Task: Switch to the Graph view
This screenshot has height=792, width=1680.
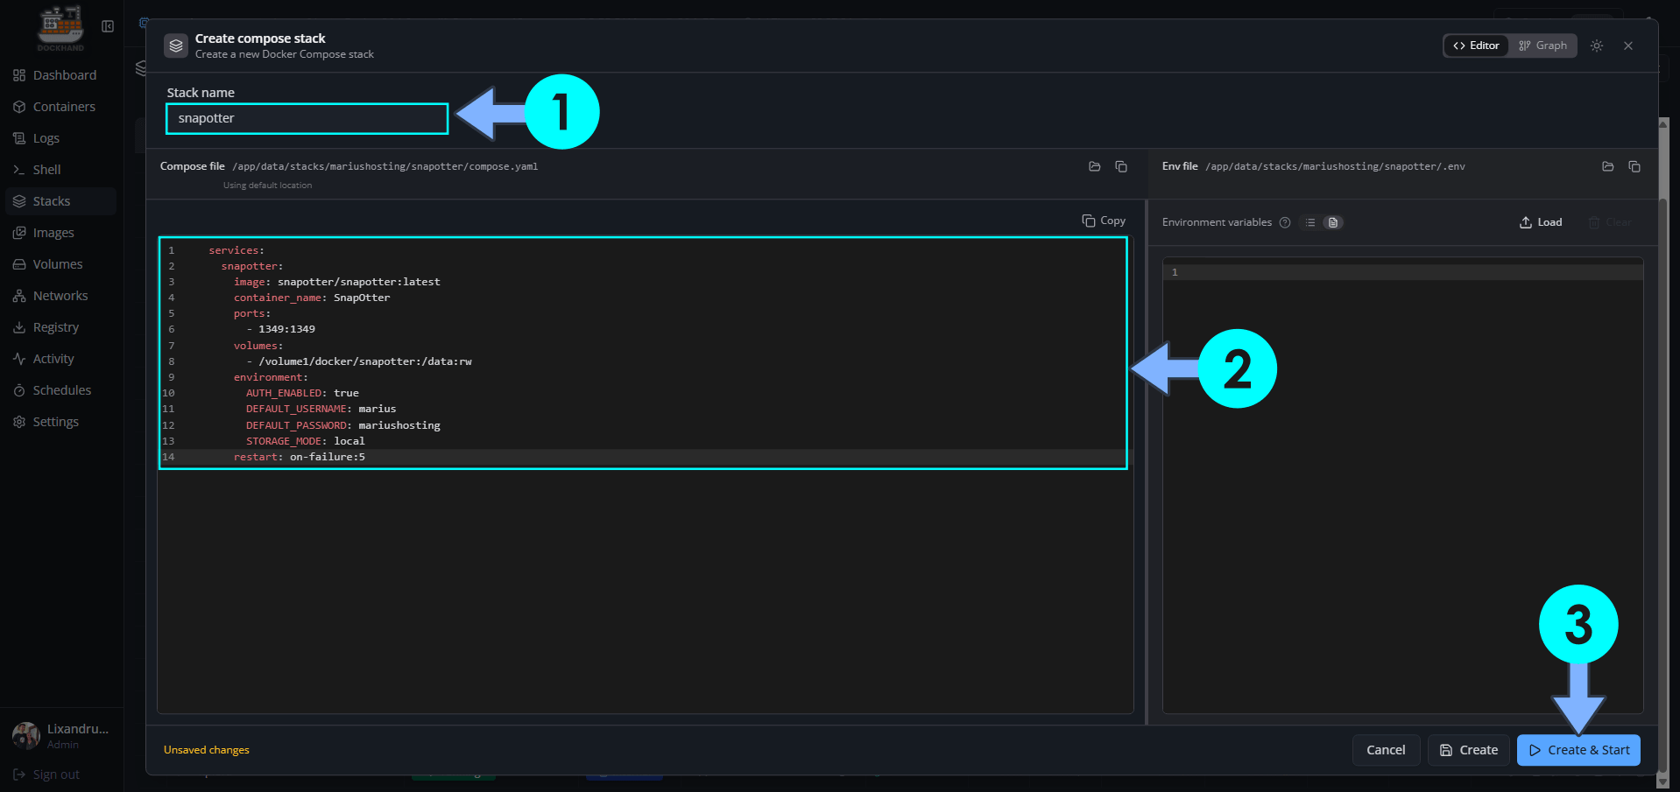Action: coord(1542,46)
